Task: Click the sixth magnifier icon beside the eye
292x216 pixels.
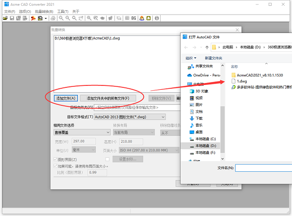Action: 96,18
